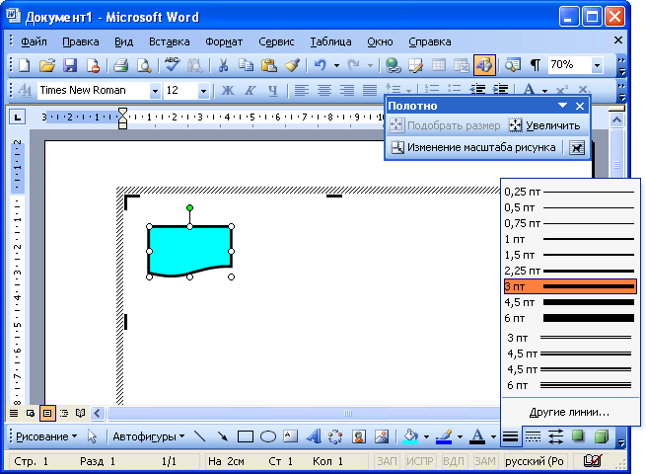646x474 pixels.
Task: Open the Dash Style menu icon
Action: [x=533, y=436]
